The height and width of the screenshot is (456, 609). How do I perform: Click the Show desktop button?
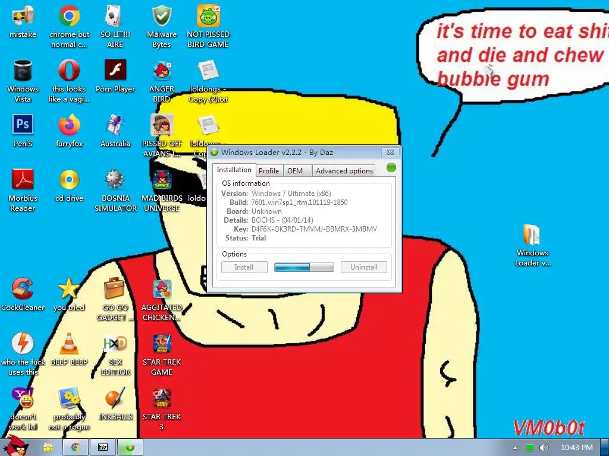[605, 448]
